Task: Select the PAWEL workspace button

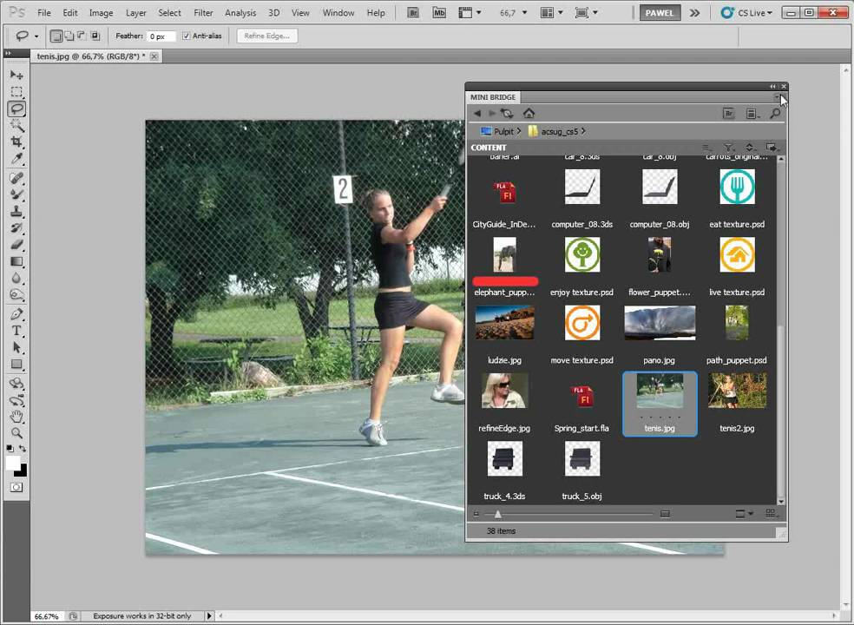Action: click(660, 12)
